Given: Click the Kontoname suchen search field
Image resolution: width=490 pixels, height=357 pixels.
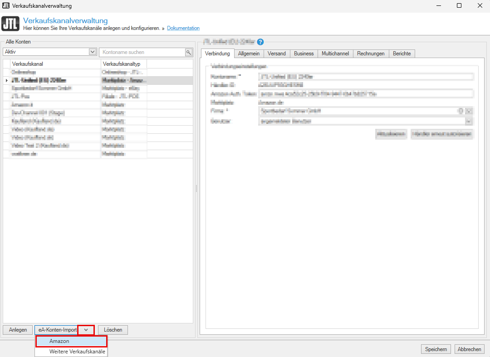Looking at the screenshot, I should 142,53.
